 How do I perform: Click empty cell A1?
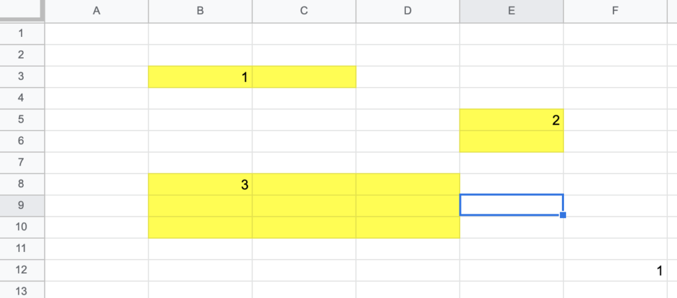[97, 34]
